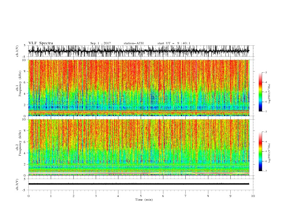Click the ch.1 spectrogram panel

point(139,88)
